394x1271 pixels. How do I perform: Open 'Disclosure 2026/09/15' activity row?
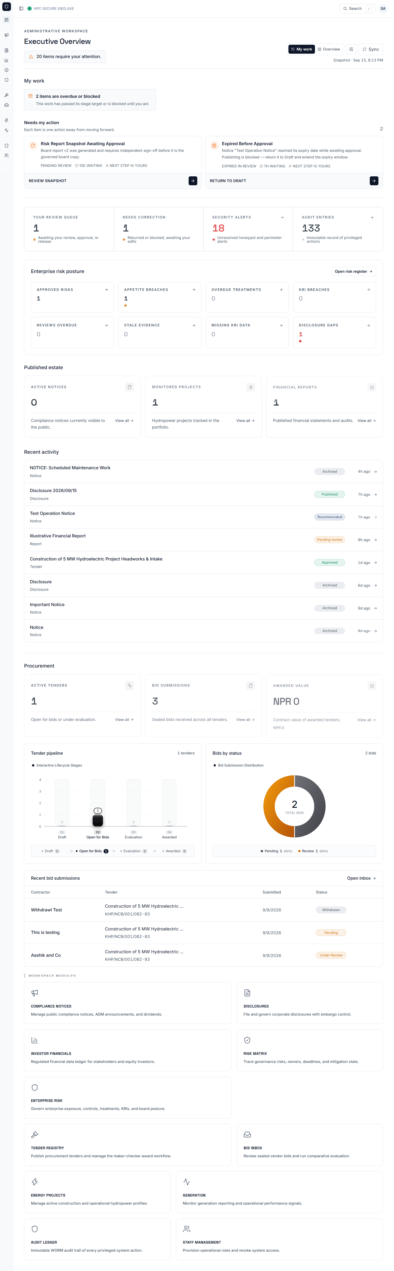[x=203, y=494]
